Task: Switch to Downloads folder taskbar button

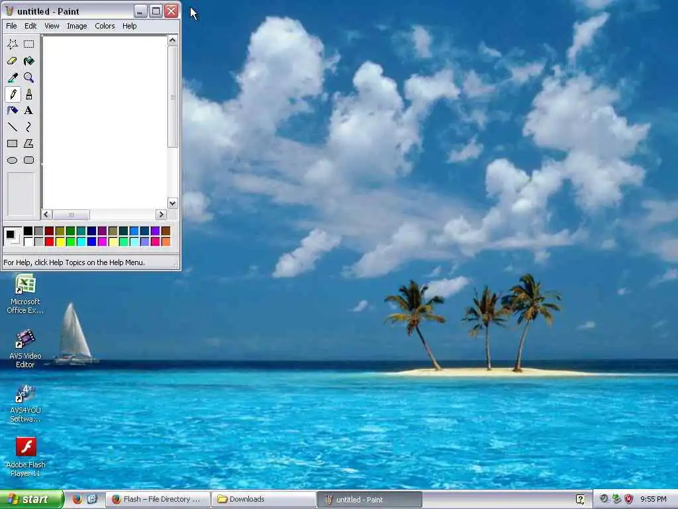Action: 264,499
